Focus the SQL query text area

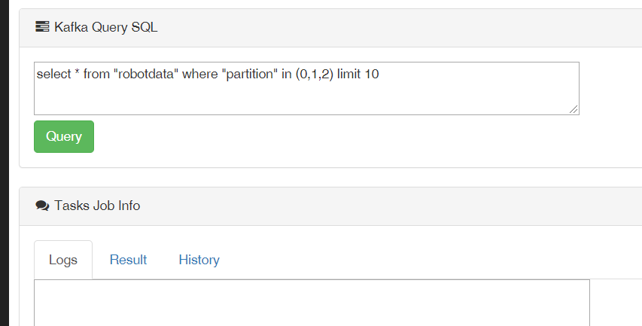(x=306, y=88)
